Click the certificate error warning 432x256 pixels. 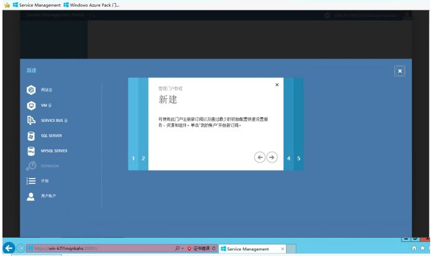tap(199, 248)
